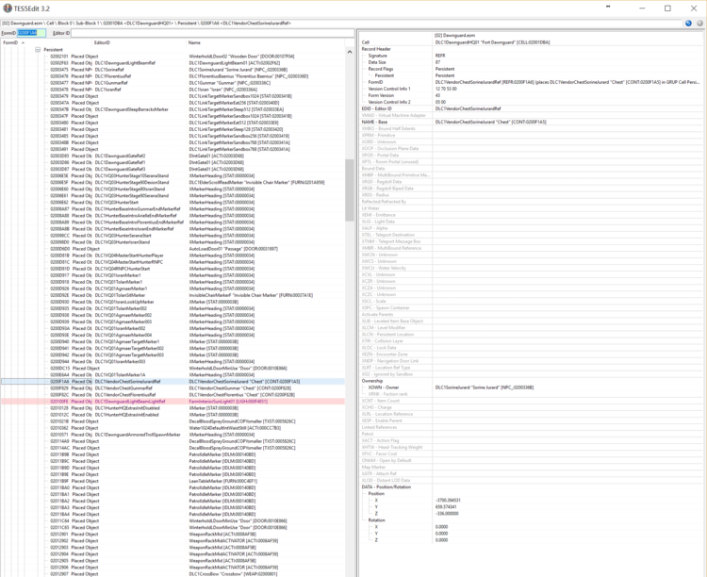
Task: Click the XESP - Enable Parent row
Action: [x=532, y=420]
